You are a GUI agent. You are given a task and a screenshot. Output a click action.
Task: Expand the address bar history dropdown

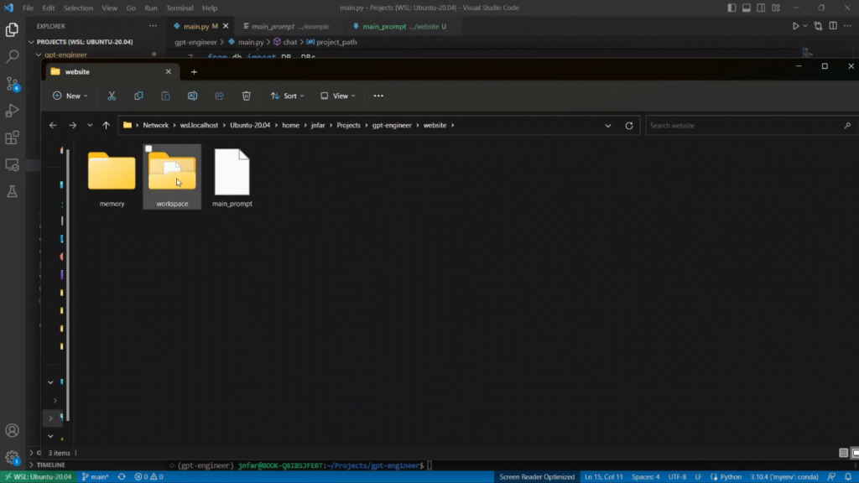point(608,126)
